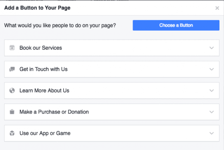This screenshot has width=224, height=150.
Task: Click the shopping bag icon for Purchase or Donation
Action: click(12, 112)
